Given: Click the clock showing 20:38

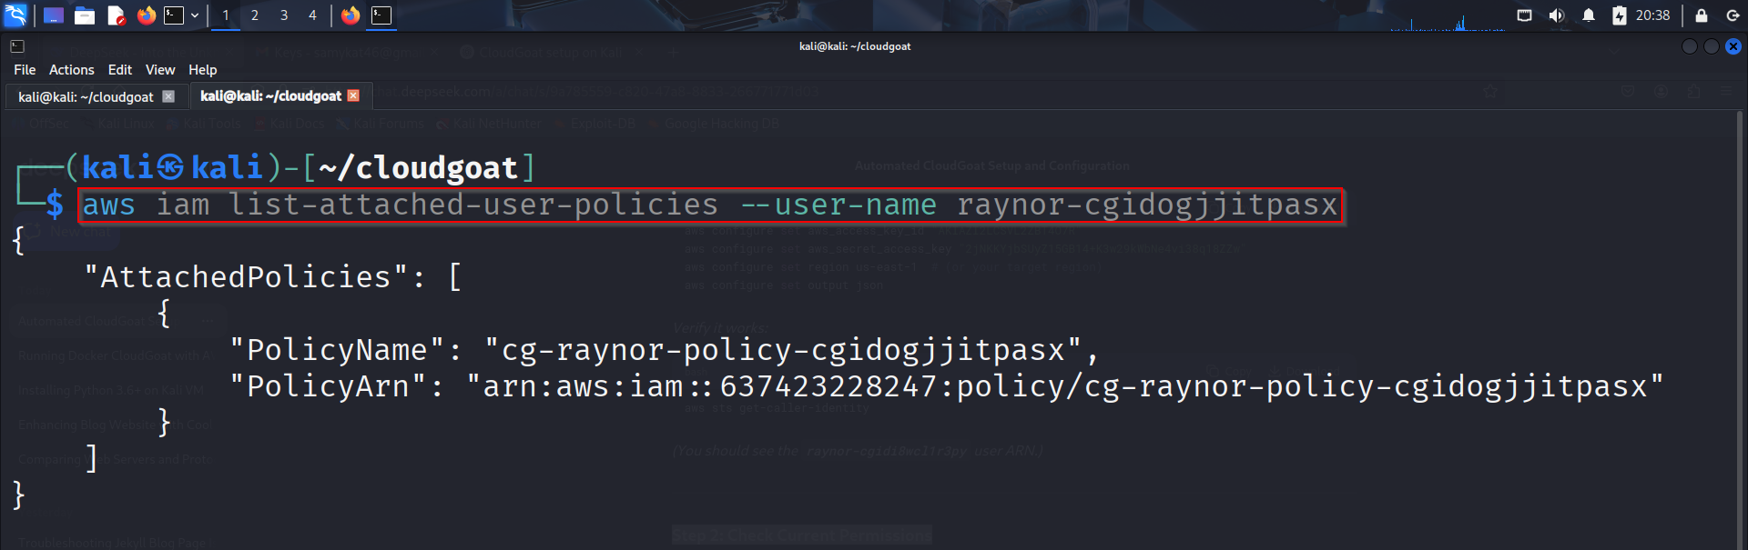Looking at the screenshot, I should point(1652,15).
